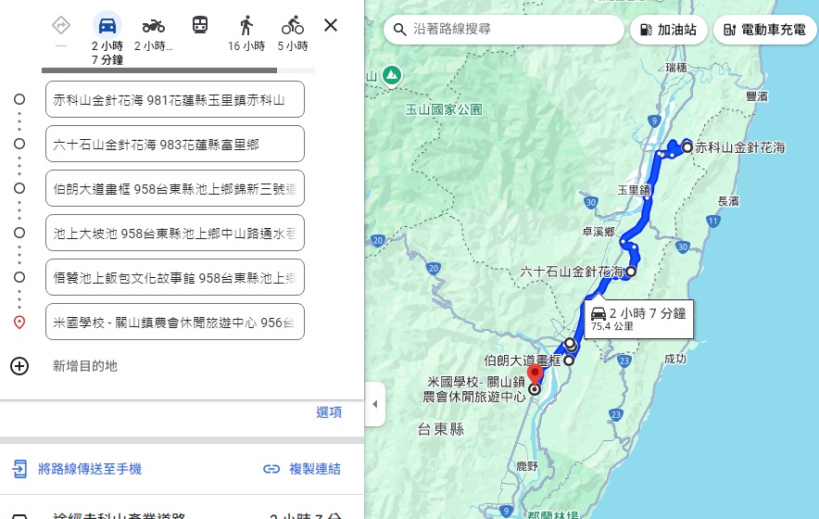Click 新增目的地 to add a stop
The height and width of the screenshot is (519, 819).
[x=84, y=366]
